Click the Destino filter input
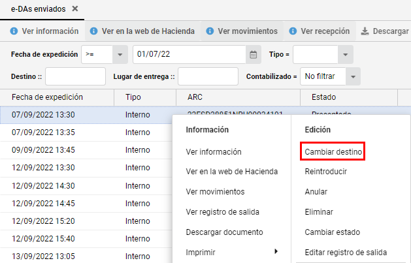Viewport: 411px width, 263px height. pyautogui.click(x=76, y=76)
